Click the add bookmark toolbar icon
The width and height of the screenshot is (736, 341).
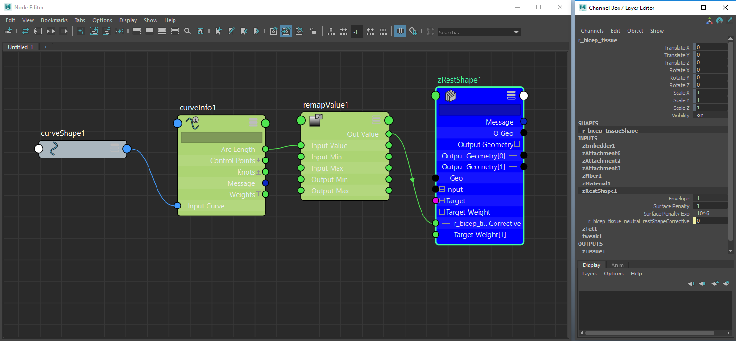click(x=218, y=32)
